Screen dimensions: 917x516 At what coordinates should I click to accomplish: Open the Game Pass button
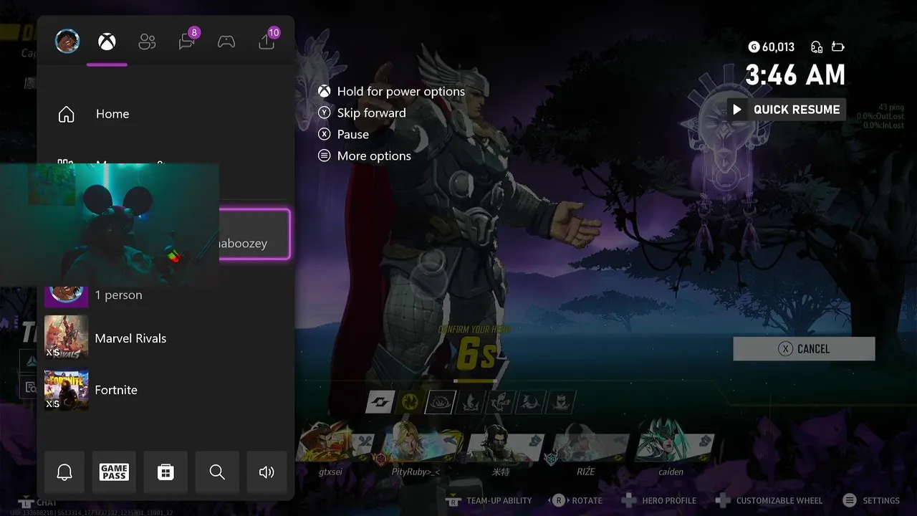click(114, 472)
